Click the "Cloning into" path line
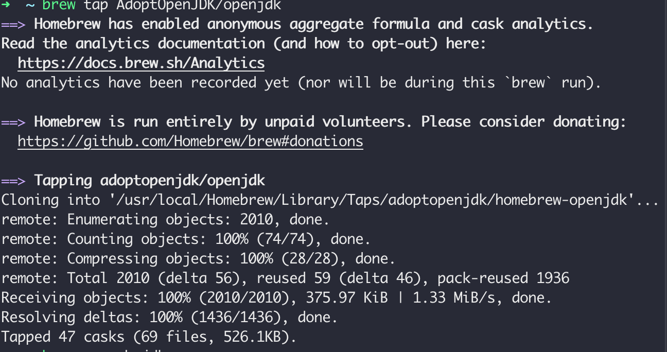This screenshot has width=667, height=352. click(330, 200)
